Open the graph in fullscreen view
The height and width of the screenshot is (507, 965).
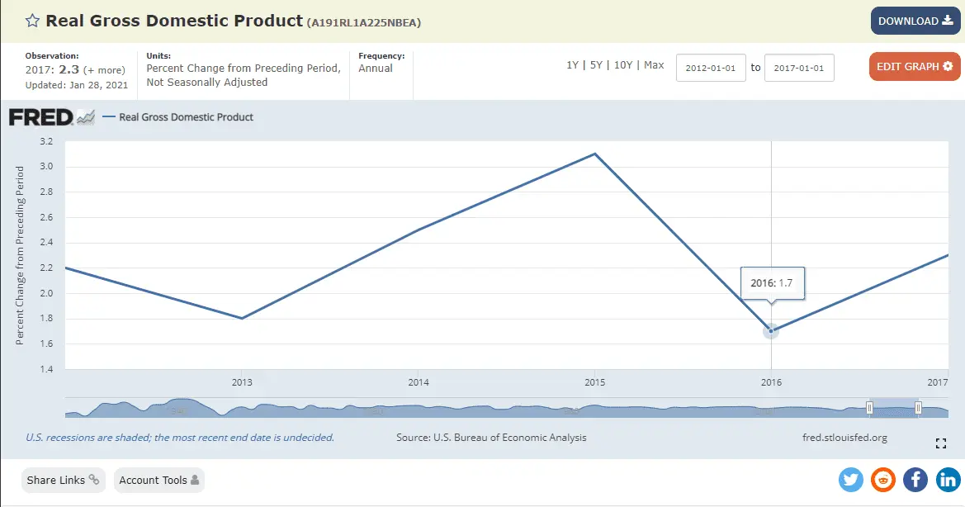(x=940, y=443)
